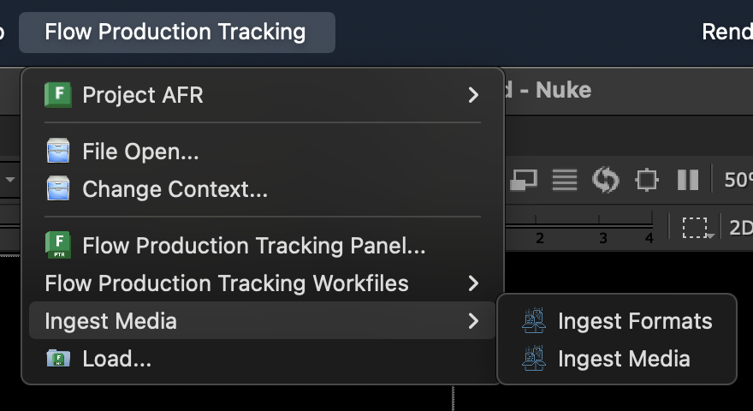The image size is (753, 411).
Task: Toggle the viewer pause button
Action: pos(688,180)
